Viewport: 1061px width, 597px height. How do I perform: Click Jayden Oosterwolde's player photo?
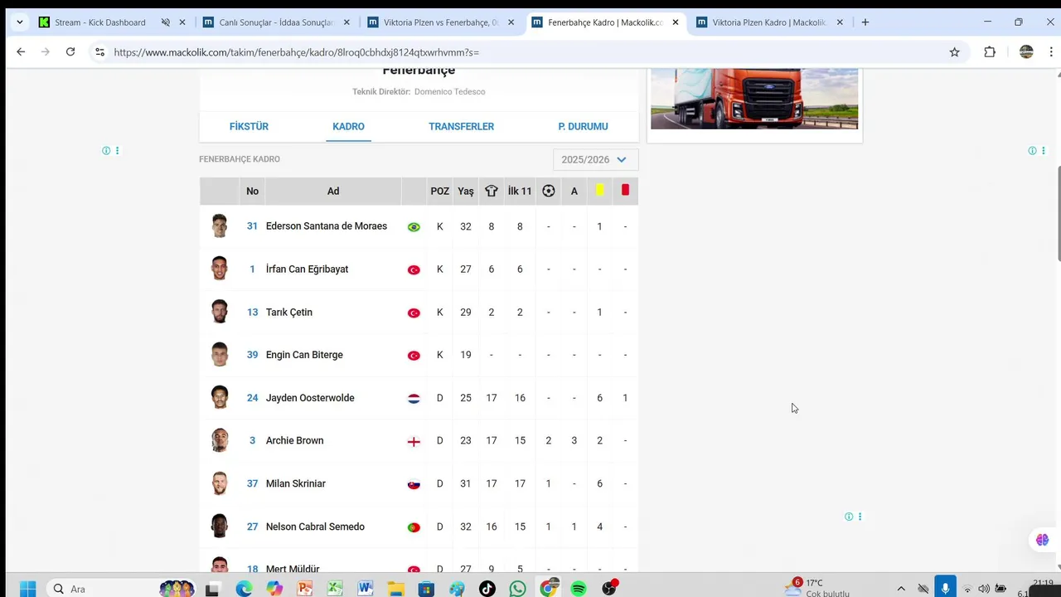tap(220, 397)
